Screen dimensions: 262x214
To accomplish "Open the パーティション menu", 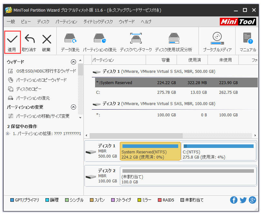I will pos(66,22).
